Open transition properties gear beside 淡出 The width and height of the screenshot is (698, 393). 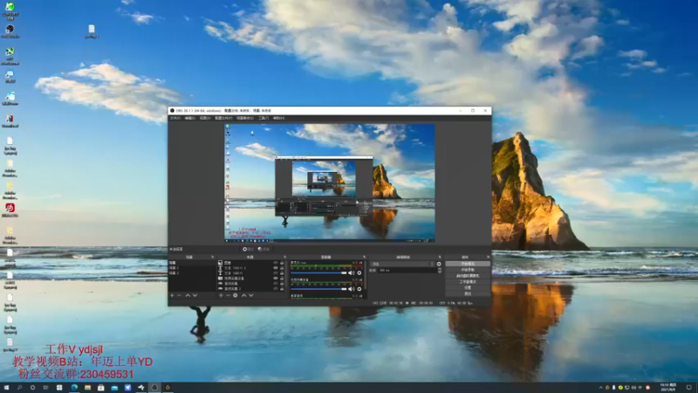pos(439,264)
